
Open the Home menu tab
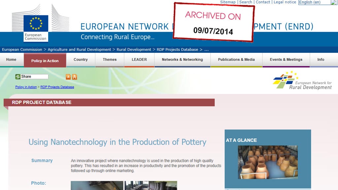tap(11, 60)
